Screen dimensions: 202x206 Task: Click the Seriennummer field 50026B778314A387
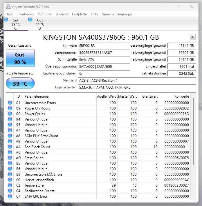pos(104,52)
